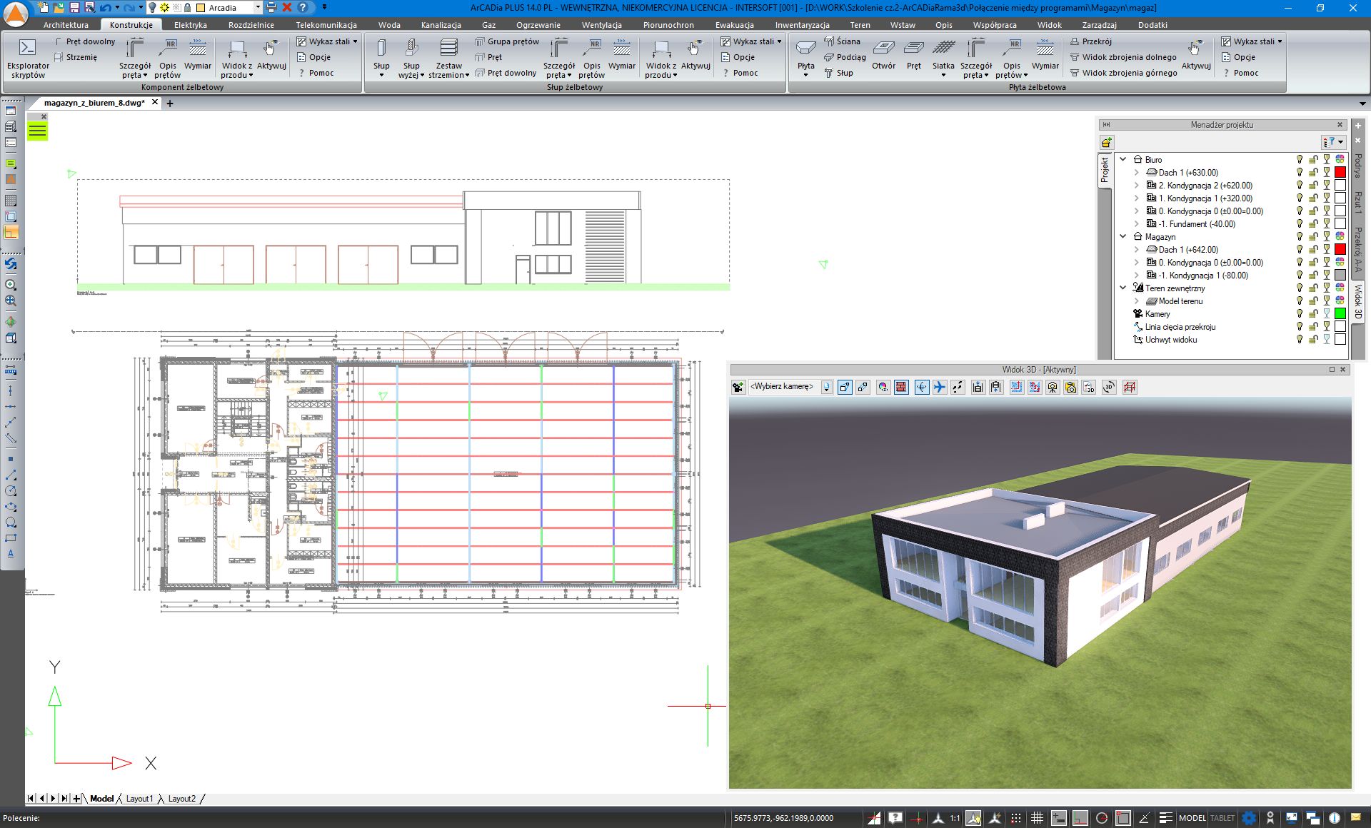Click the Podciąg beam tool
The image size is (1371, 828).
pos(845,57)
